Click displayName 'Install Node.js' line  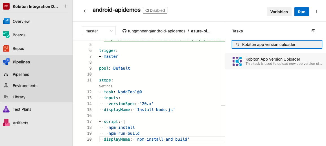[x=139, y=109]
